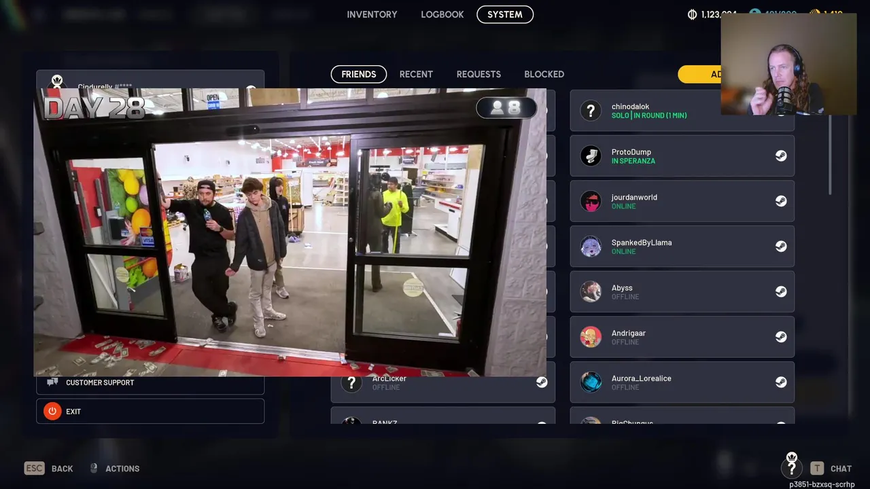
Task: Click the Exit button
Action: 150,412
